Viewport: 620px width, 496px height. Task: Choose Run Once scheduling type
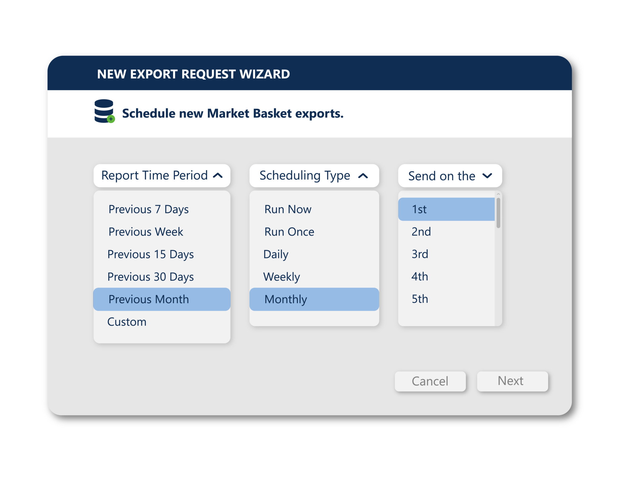pos(289,232)
